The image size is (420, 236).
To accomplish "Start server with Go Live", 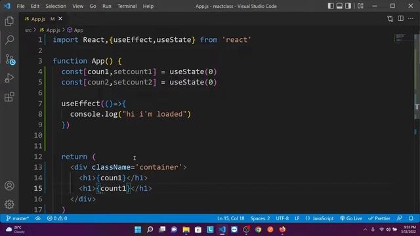I will point(351,218).
